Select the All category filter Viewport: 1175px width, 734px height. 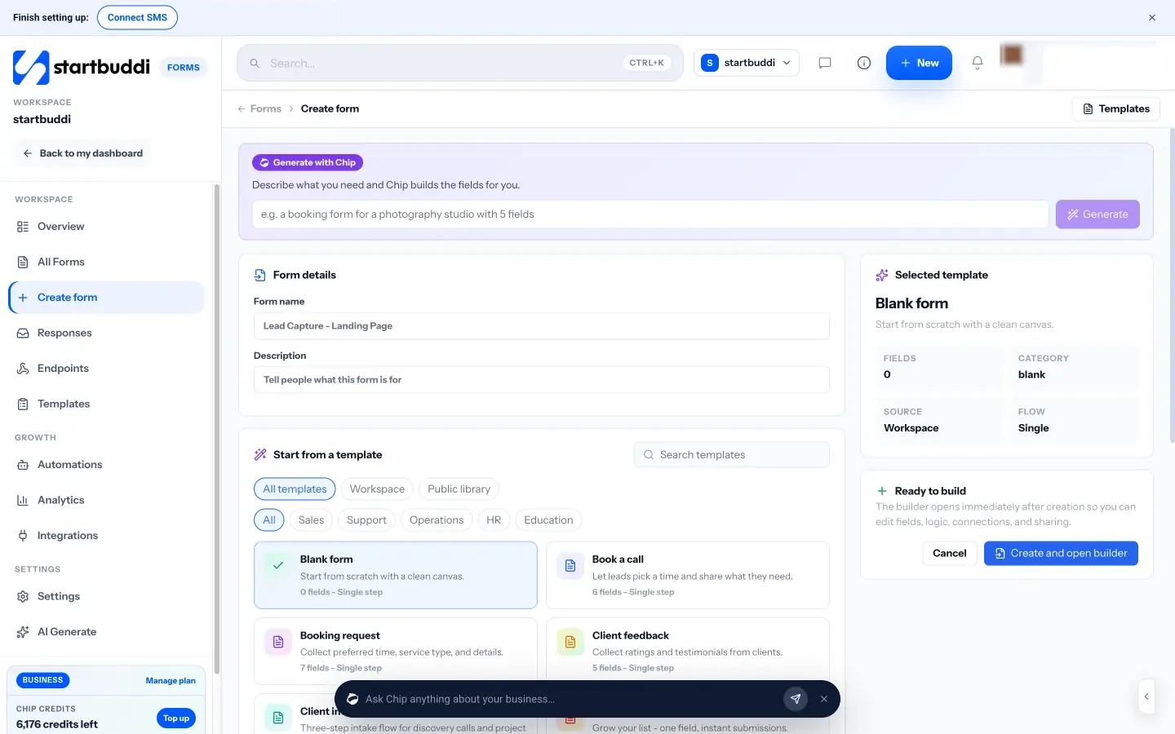click(269, 520)
